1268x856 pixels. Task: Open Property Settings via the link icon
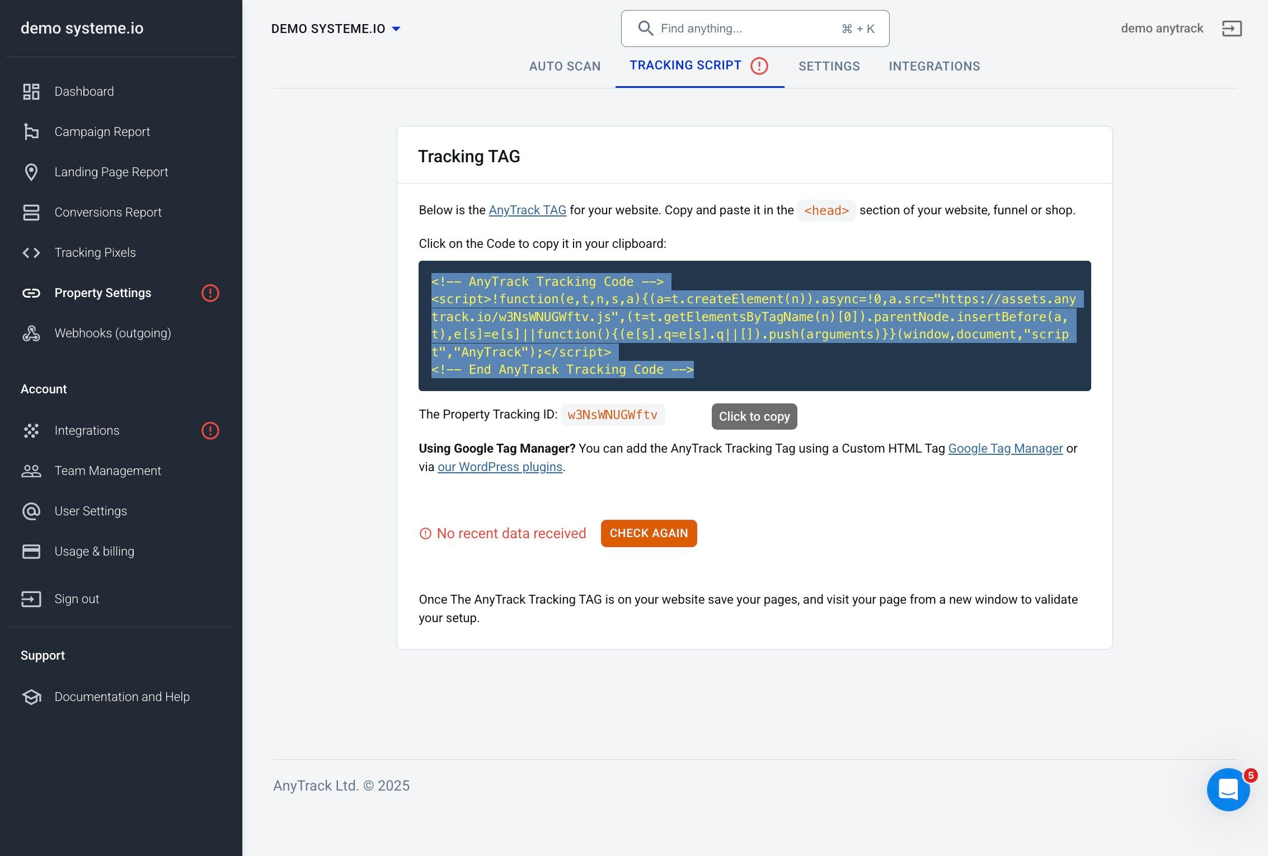[31, 293]
